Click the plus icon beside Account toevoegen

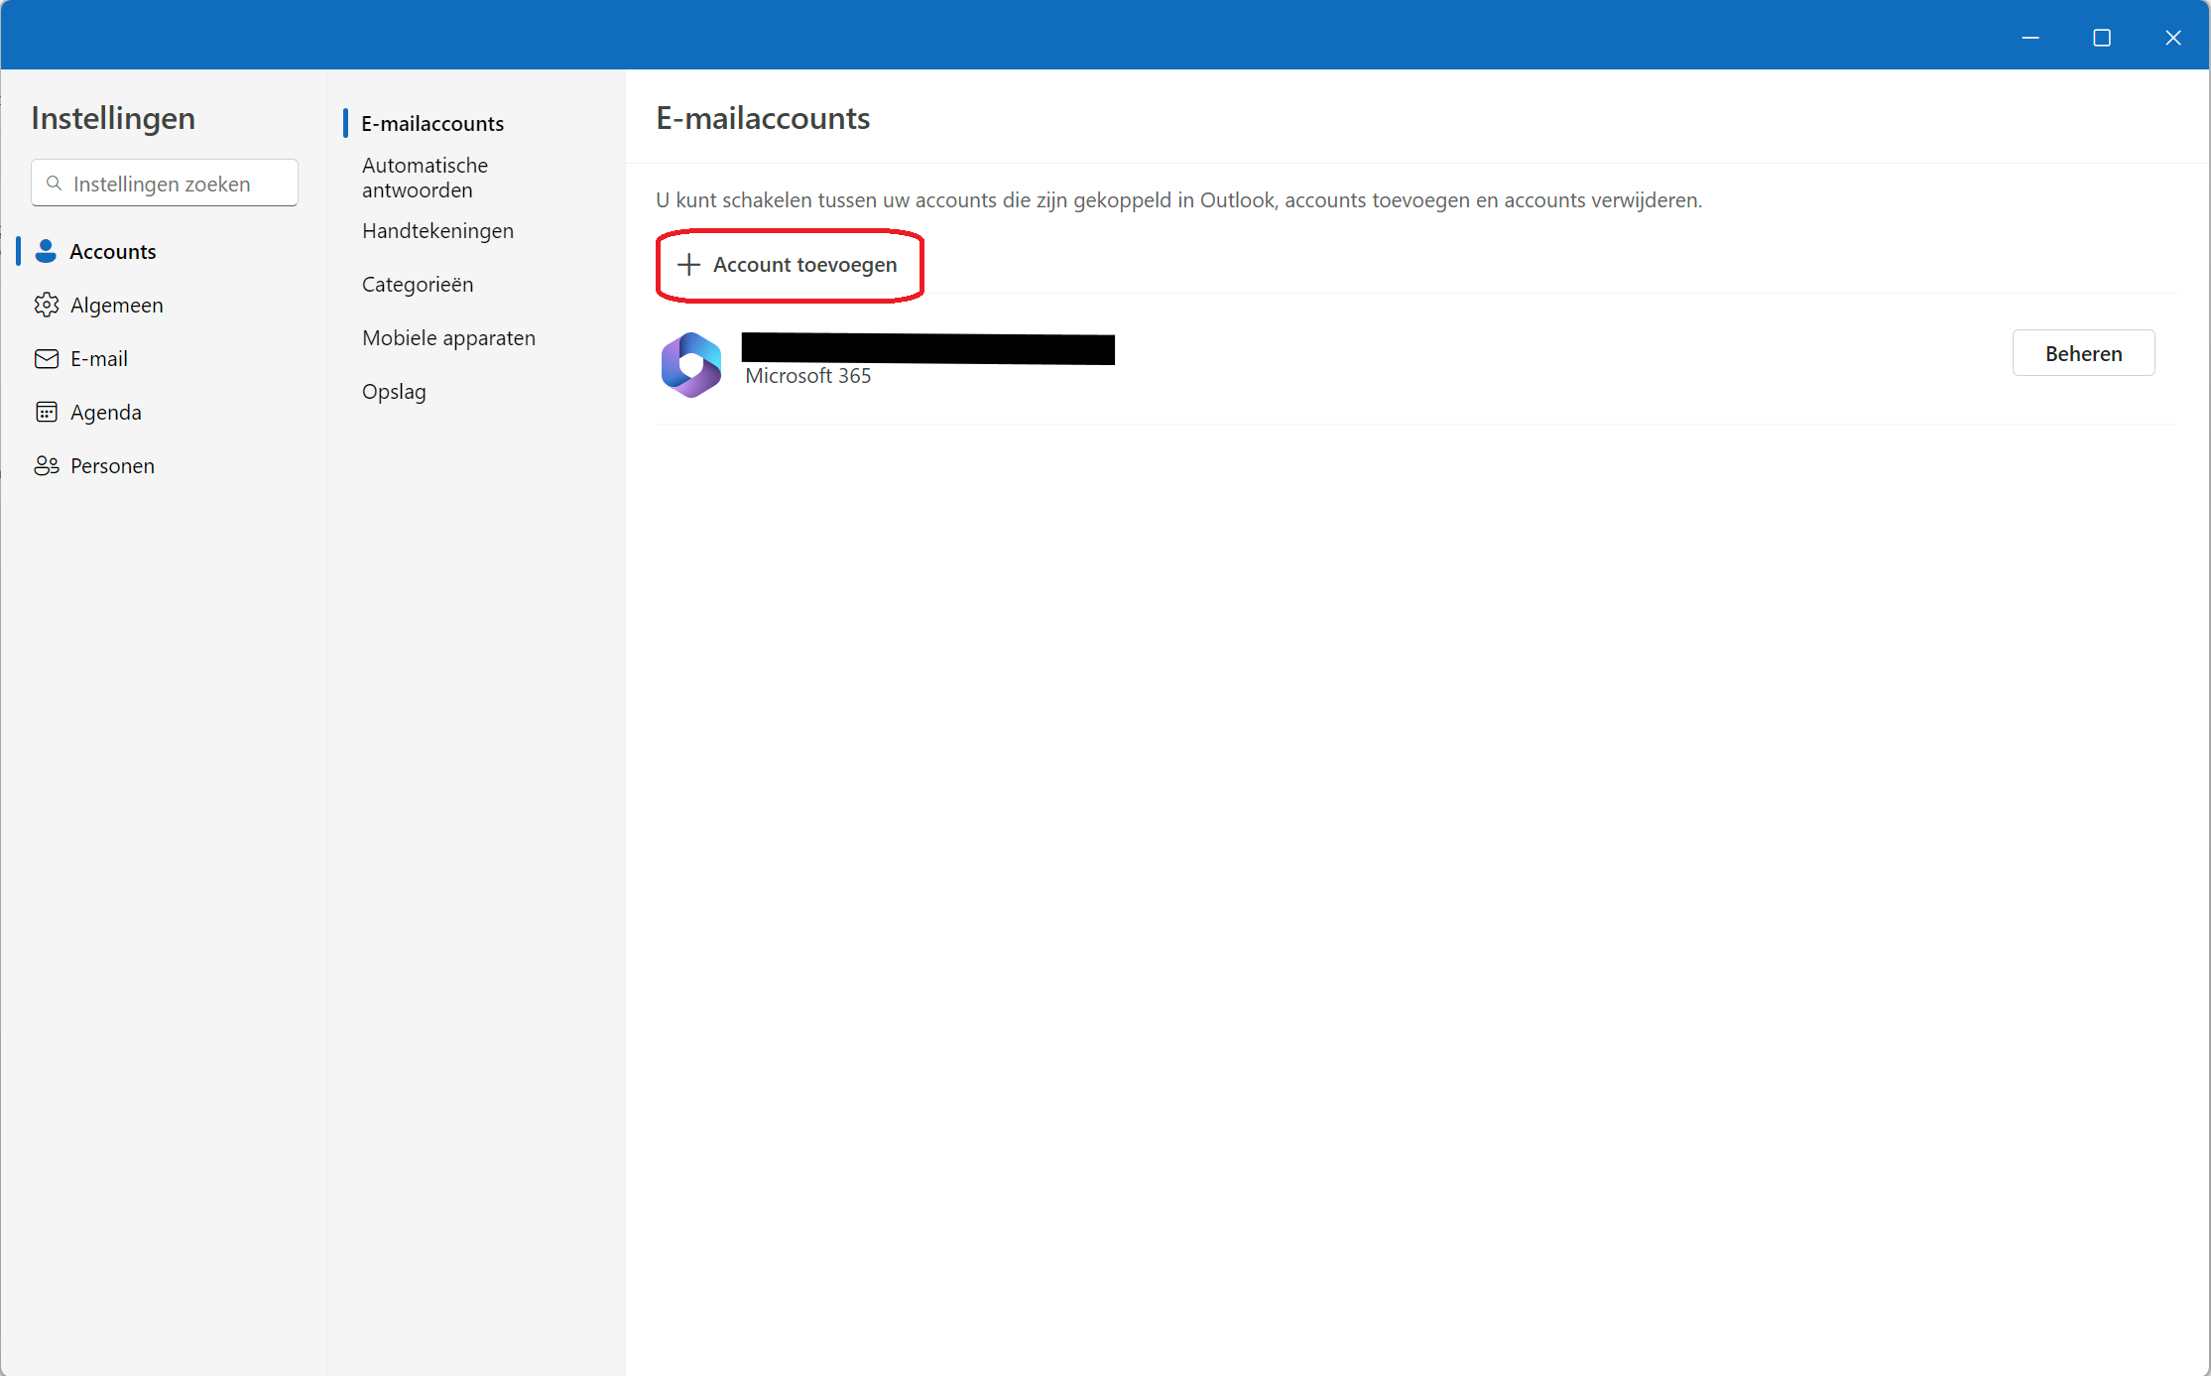688,264
